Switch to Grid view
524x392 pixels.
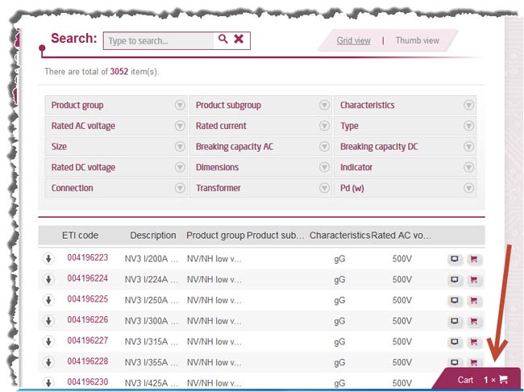(x=353, y=40)
